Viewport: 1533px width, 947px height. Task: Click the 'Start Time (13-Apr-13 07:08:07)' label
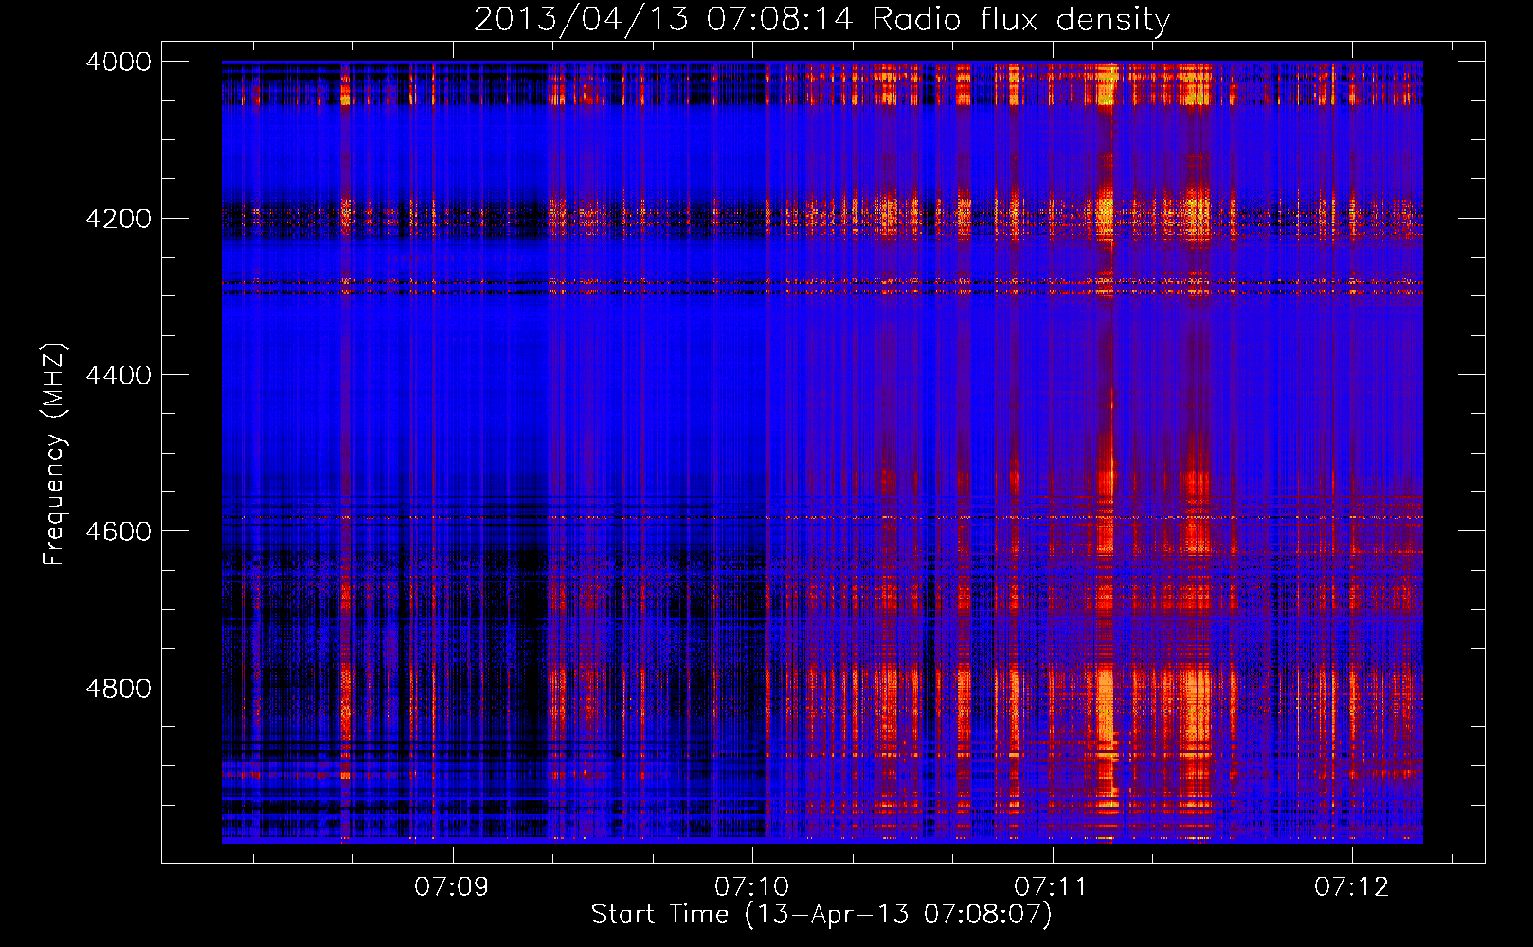click(x=821, y=915)
